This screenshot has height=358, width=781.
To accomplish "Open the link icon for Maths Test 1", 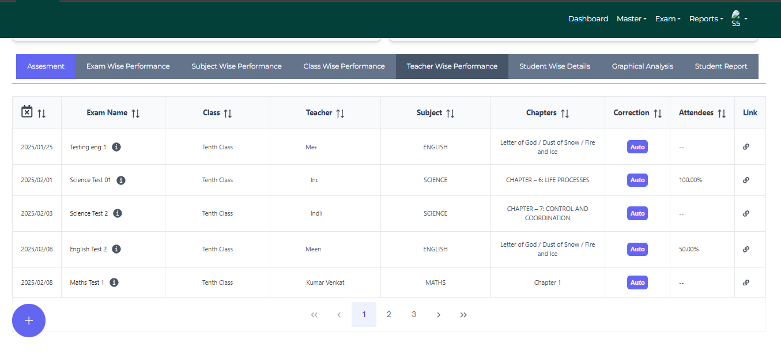I will pos(746,282).
